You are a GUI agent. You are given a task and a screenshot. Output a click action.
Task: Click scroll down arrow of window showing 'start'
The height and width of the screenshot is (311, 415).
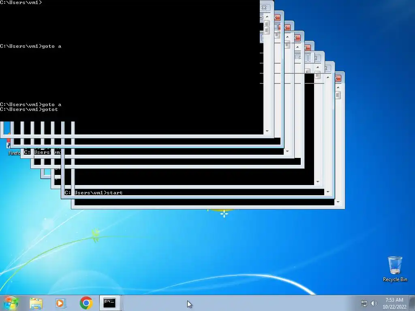click(328, 192)
